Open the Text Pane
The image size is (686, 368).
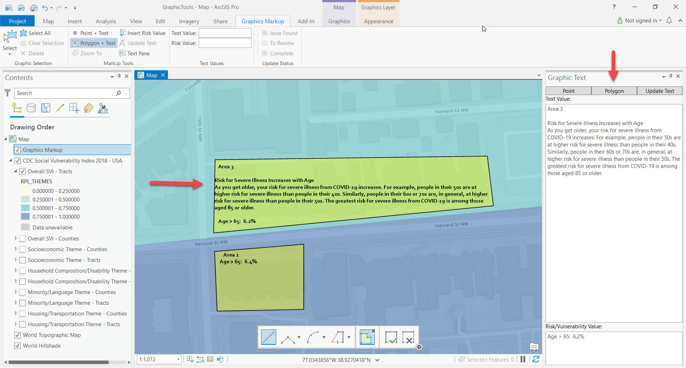point(134,53)
